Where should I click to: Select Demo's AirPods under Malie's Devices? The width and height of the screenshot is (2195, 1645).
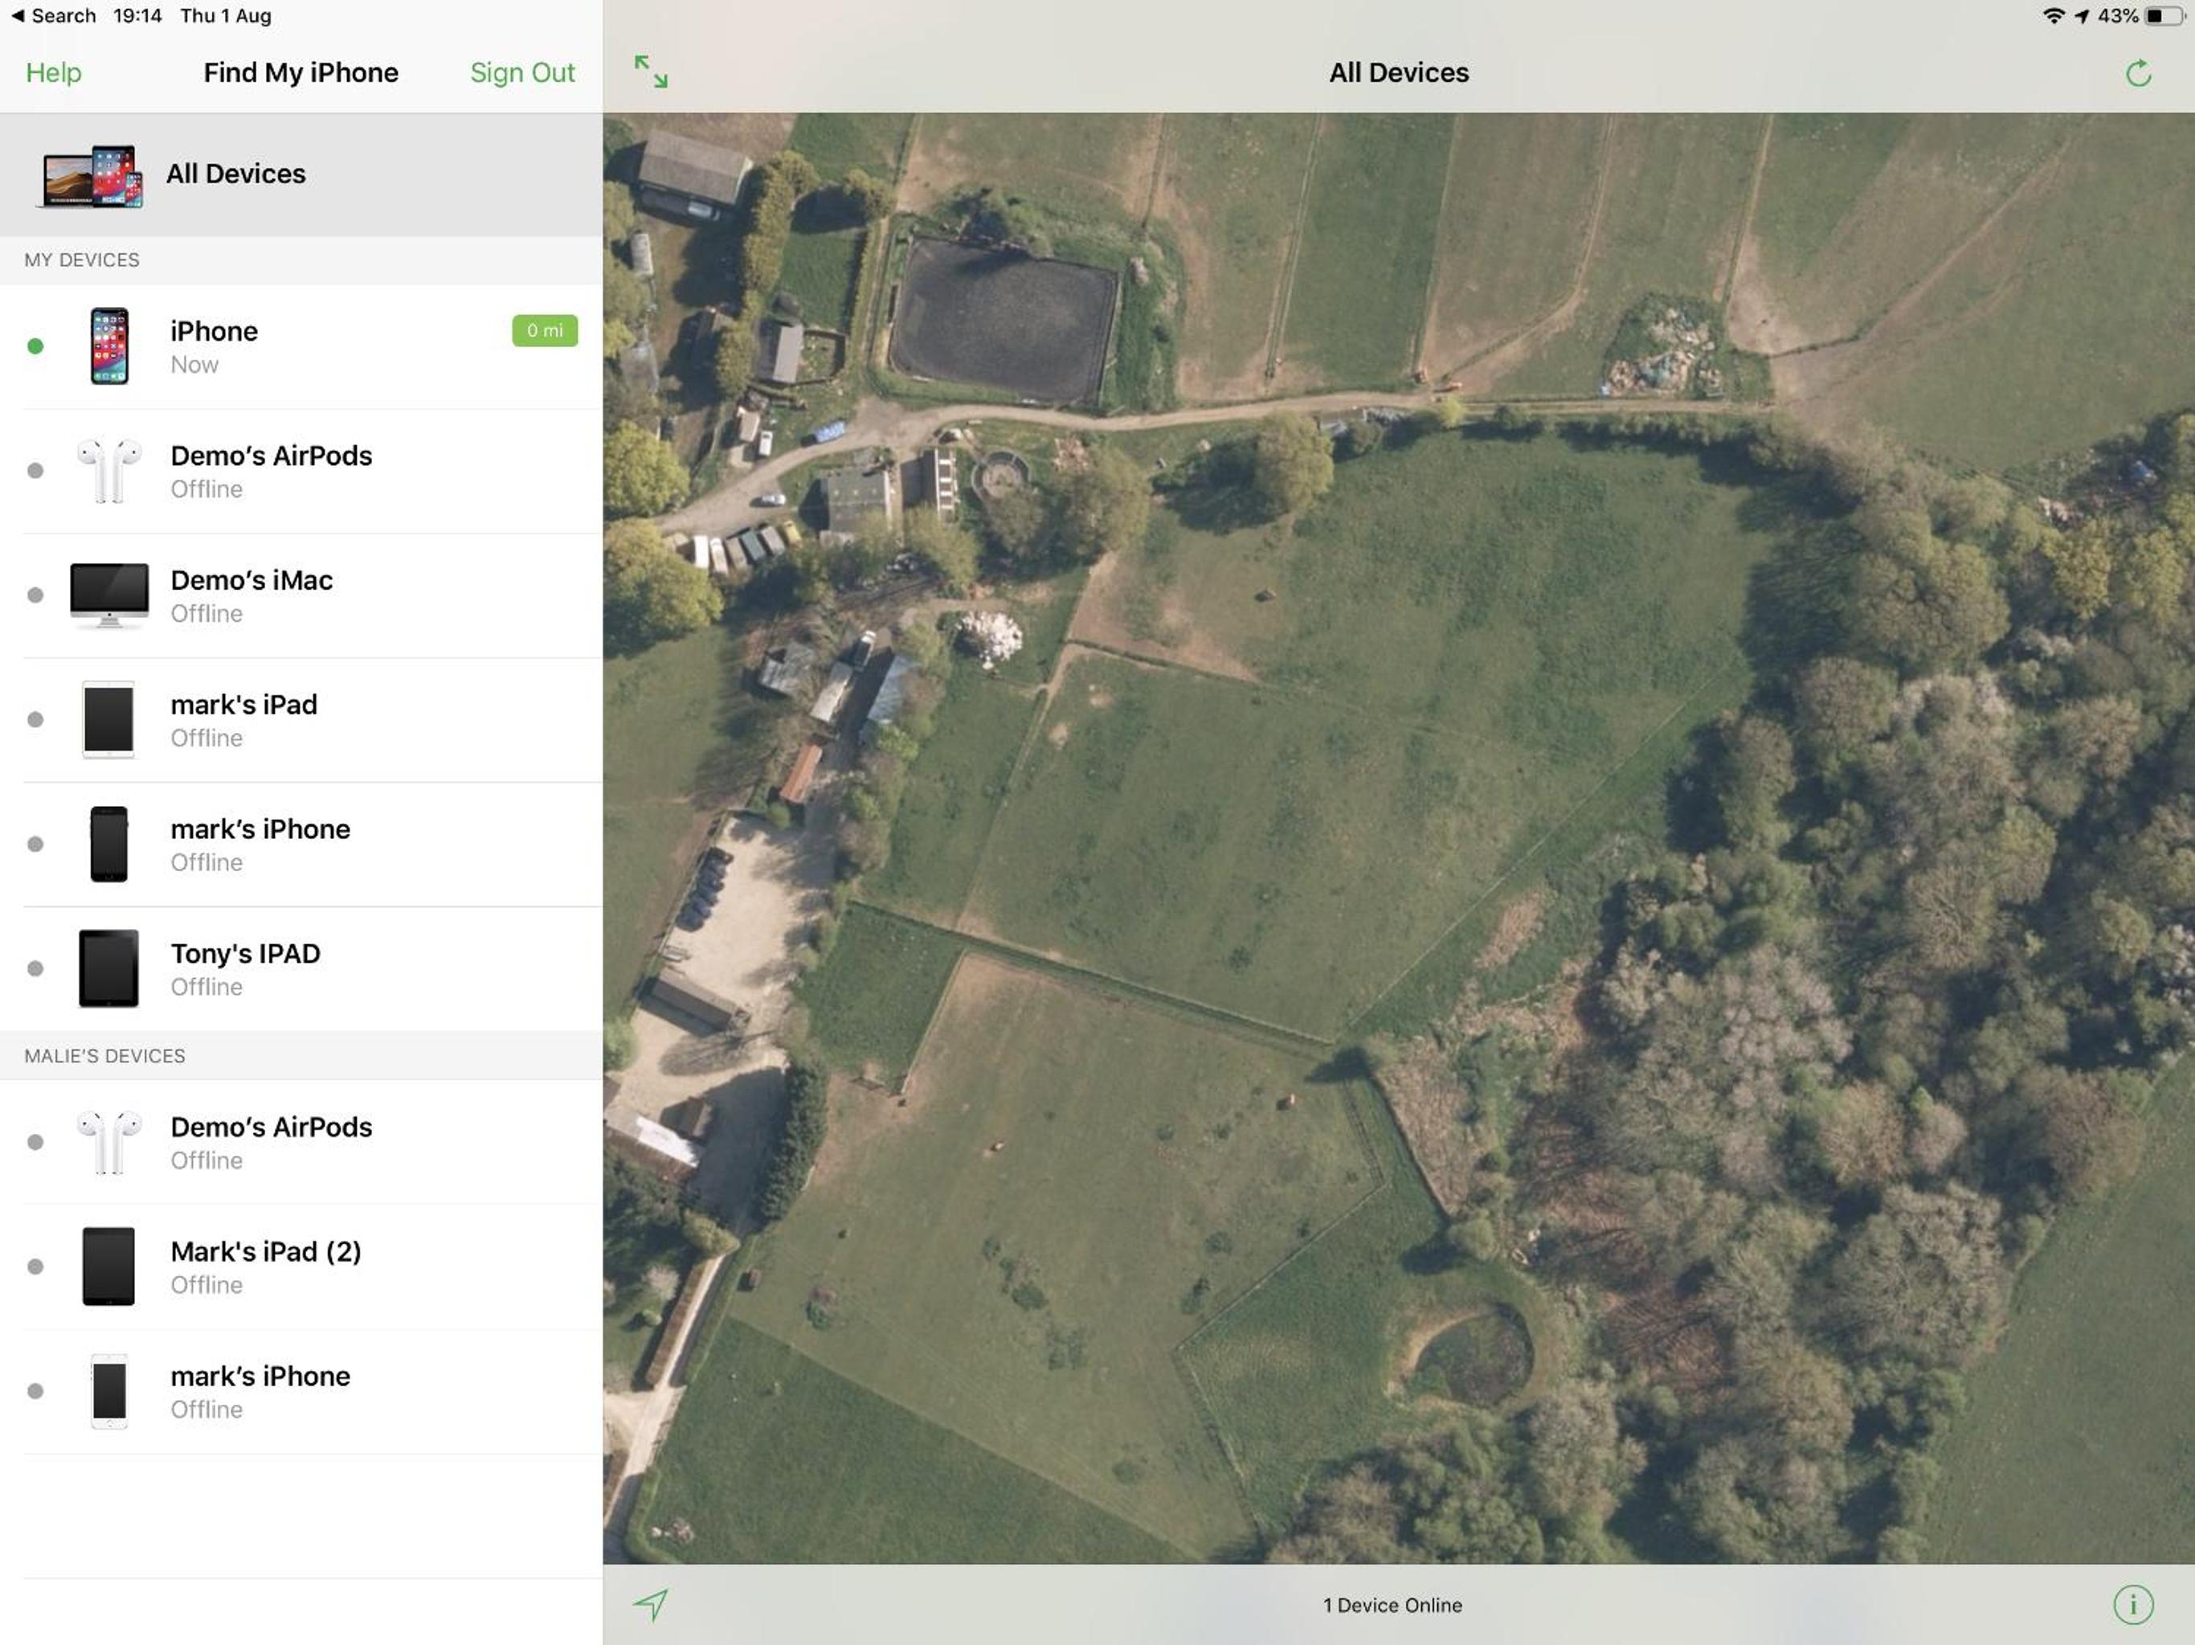coord(301,1142)
